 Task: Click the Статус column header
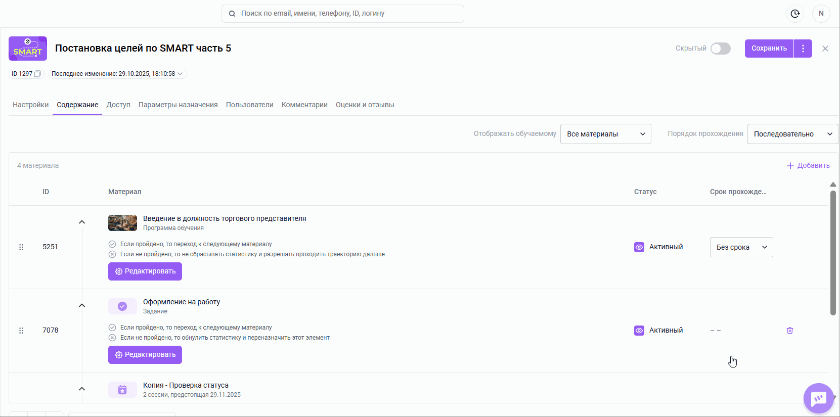[x=645, y=192]
